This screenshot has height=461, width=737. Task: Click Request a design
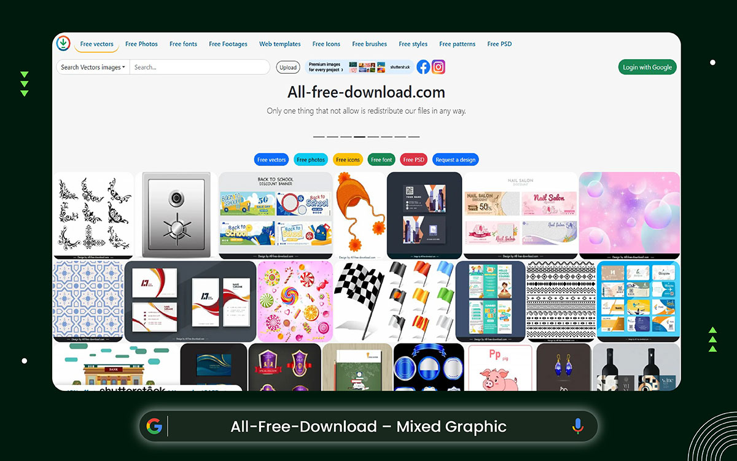[x=455, y=159]
